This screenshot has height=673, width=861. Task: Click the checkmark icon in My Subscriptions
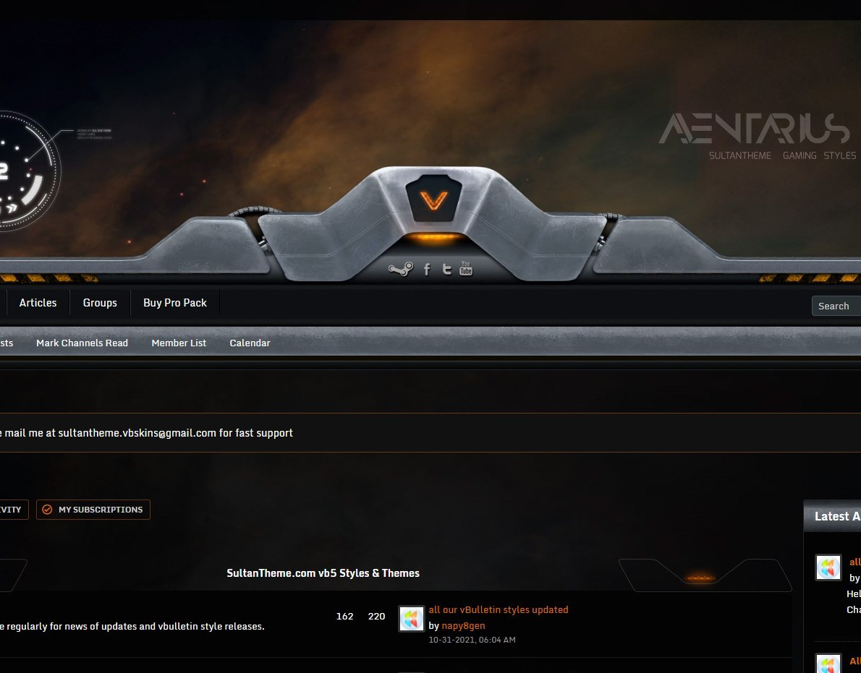tap(47, 510)
